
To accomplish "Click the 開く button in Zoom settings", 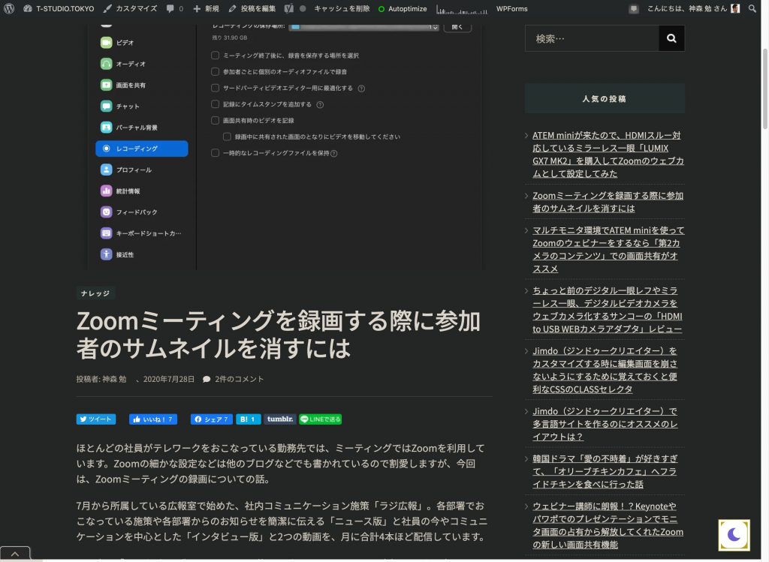I will click(x=457, y=27).
